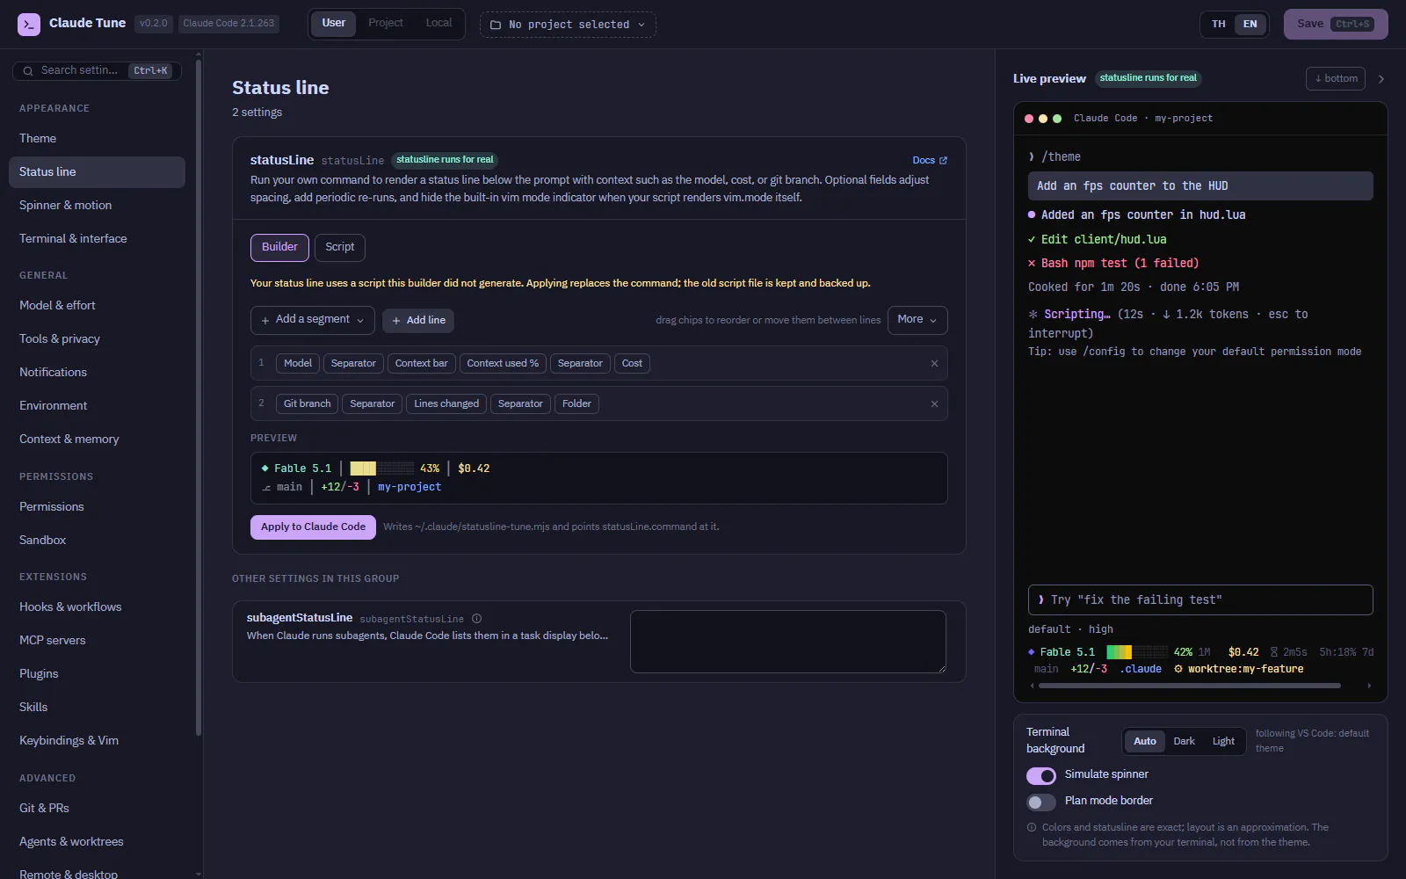
Task: Select the Status line sidebar item
Action: 97,172
